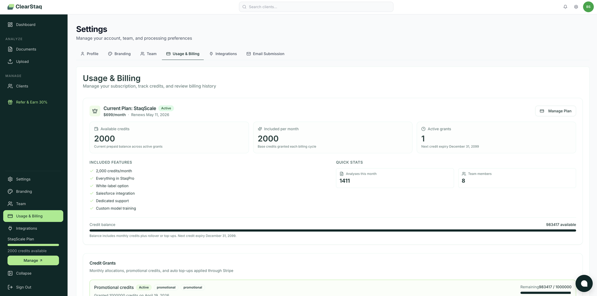
Task: Open the Refer & Earn 30% link
Action: [33, 102]
